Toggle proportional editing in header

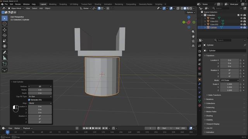(x=108, y=8)
